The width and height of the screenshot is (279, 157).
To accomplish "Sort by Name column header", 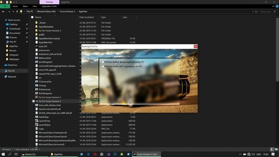I will (x=38, y=17).
